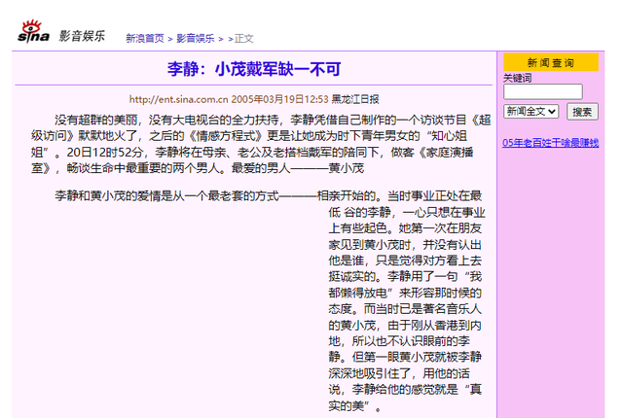Click the 新闻查询 yellow header

pos(551,62)
